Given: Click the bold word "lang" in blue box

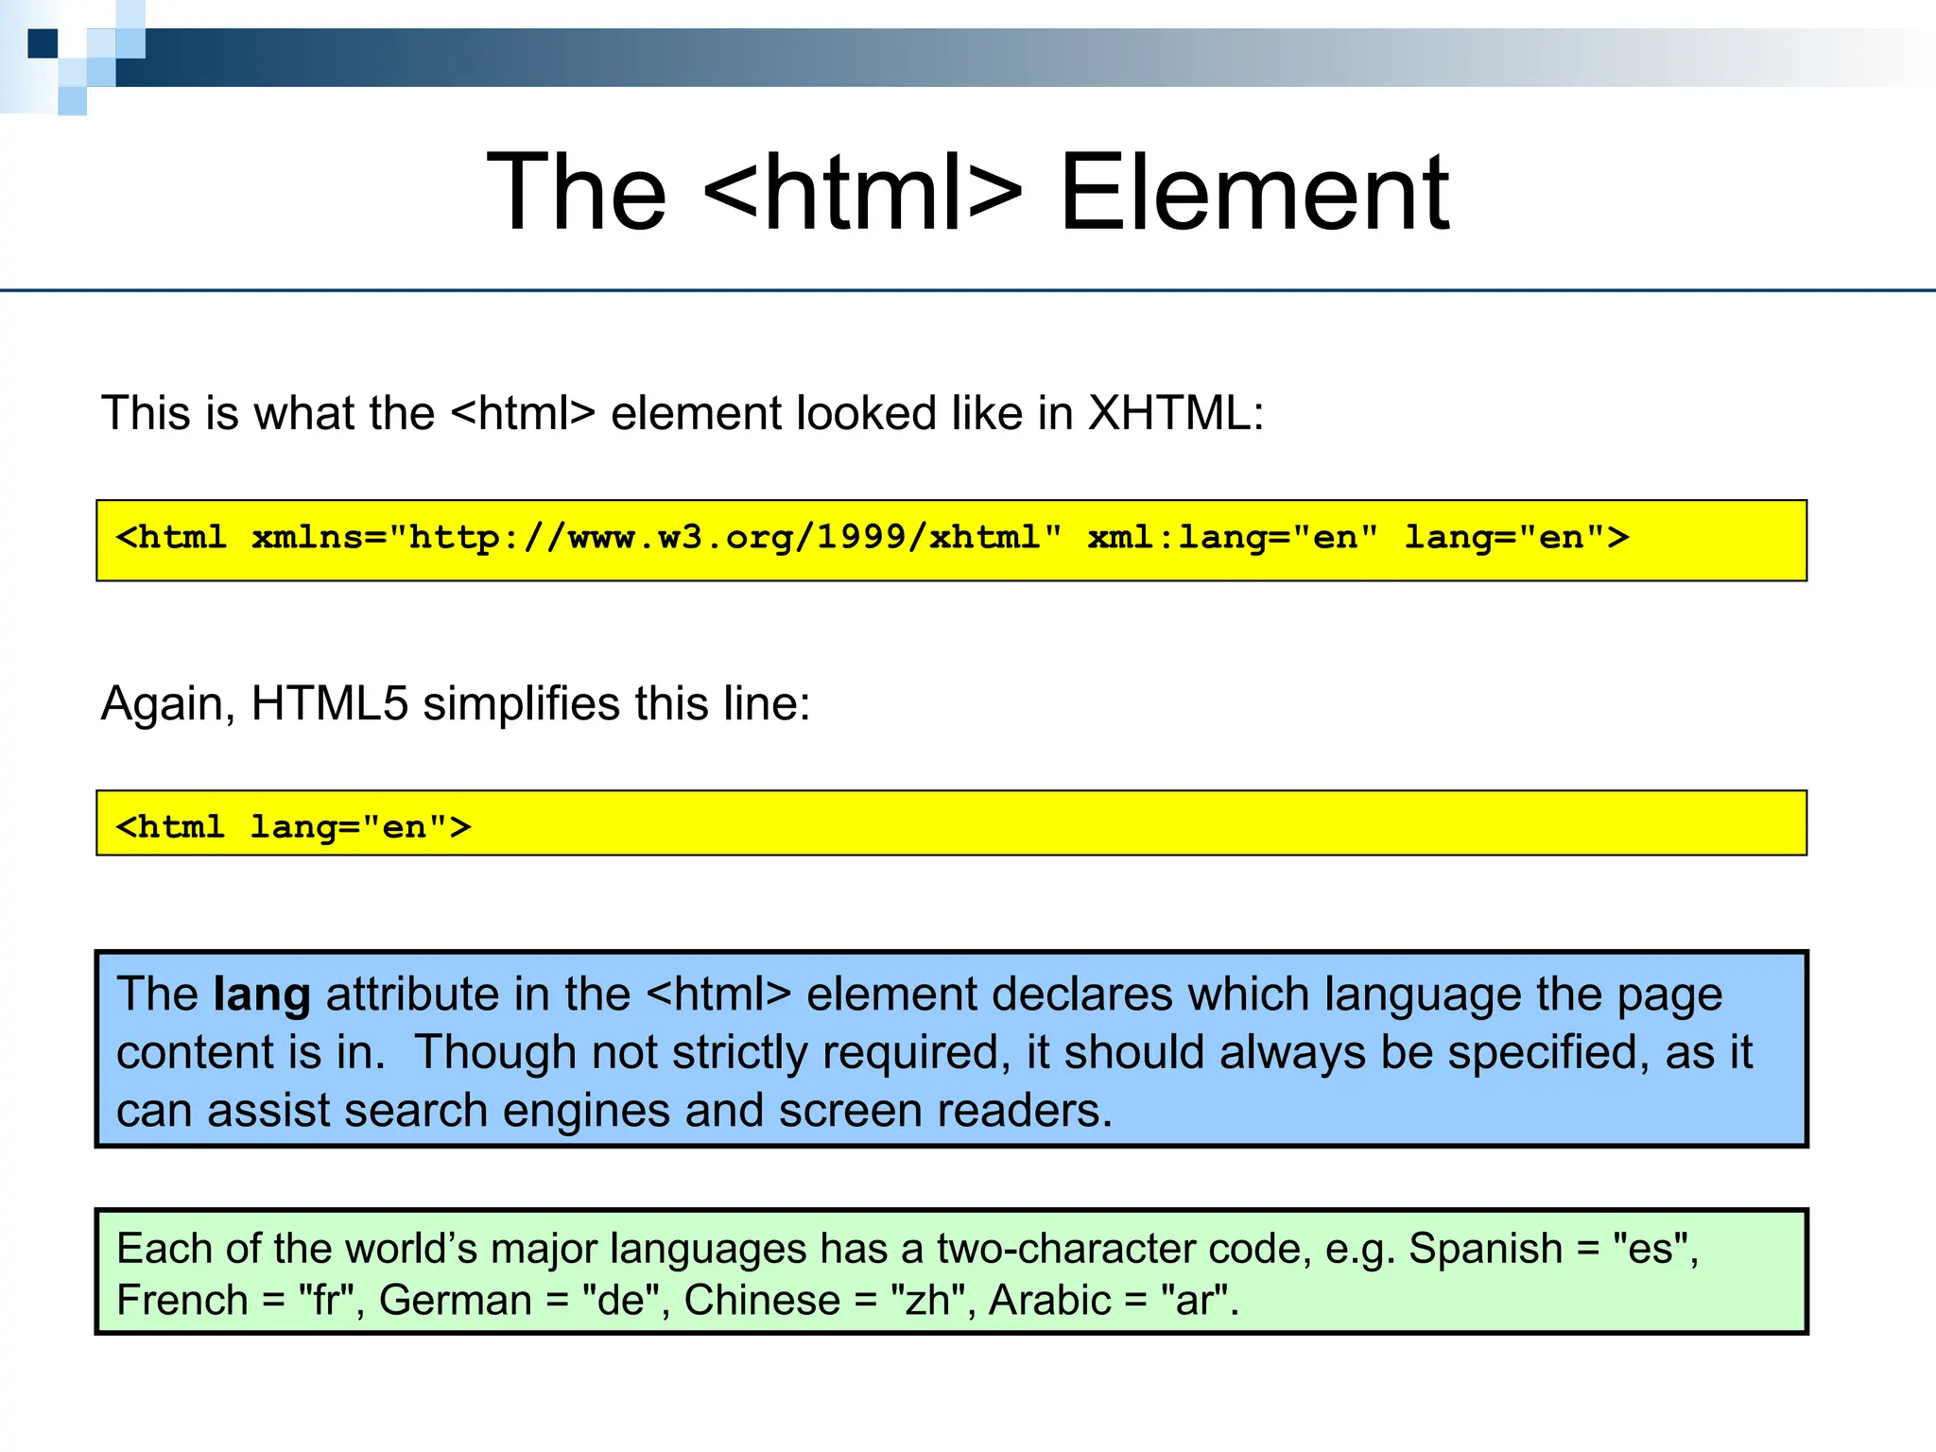Looking at the screenshot, I should coord(262,994).
